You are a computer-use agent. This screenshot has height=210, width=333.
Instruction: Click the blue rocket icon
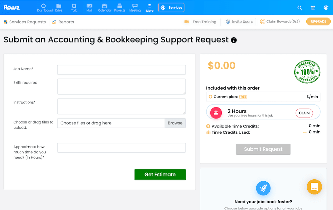tap(263, 188)
